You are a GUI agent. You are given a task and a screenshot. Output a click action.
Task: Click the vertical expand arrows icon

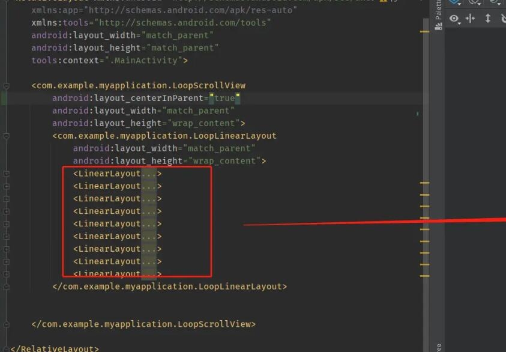coord(487,19)
